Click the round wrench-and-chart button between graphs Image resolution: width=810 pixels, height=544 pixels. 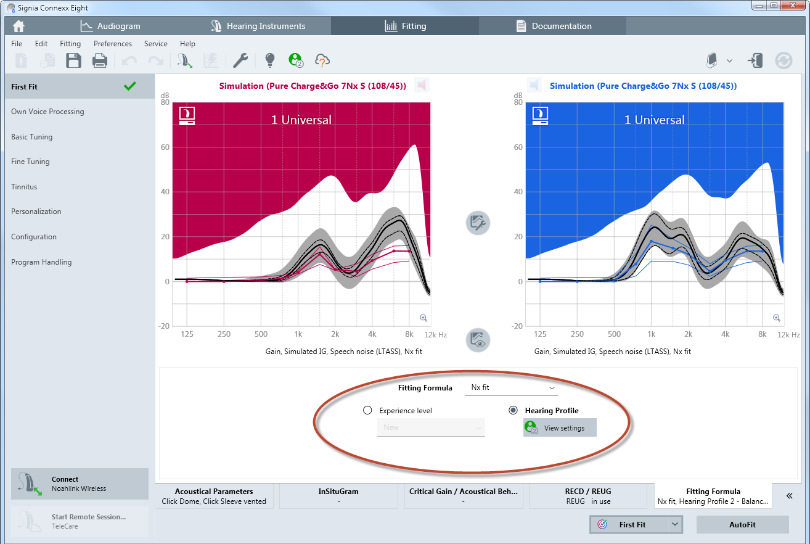[x=478, y=223]
